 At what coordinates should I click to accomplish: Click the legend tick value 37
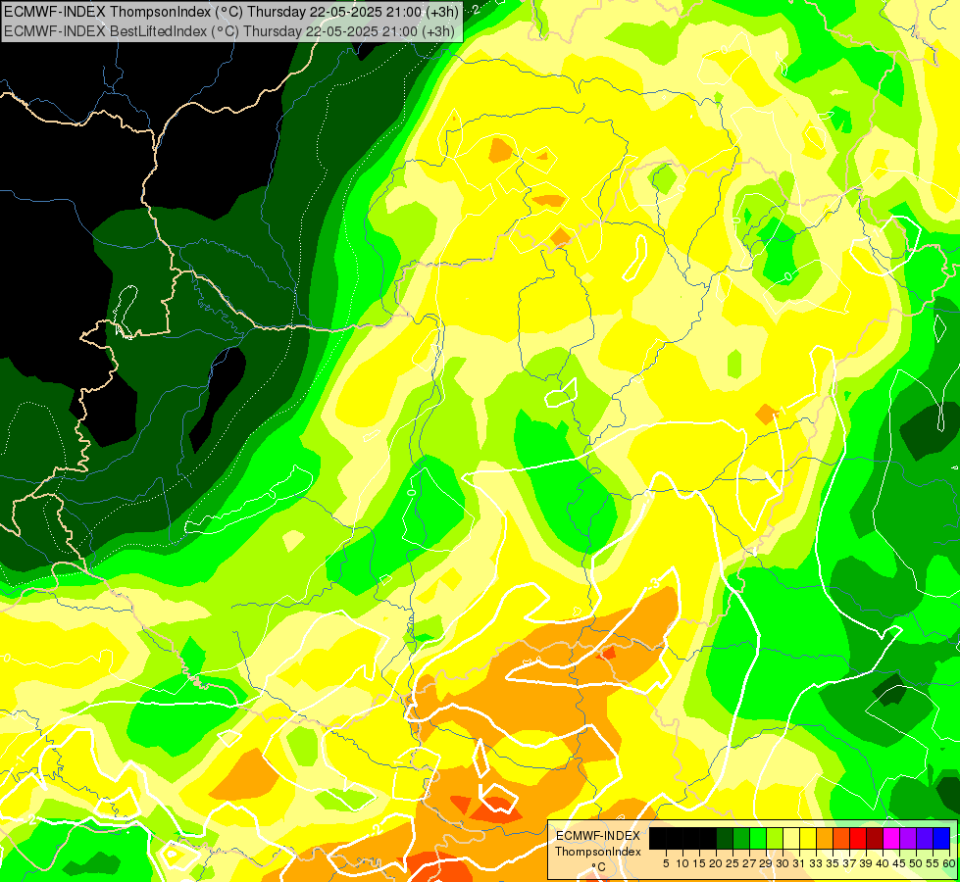[849, 863]
